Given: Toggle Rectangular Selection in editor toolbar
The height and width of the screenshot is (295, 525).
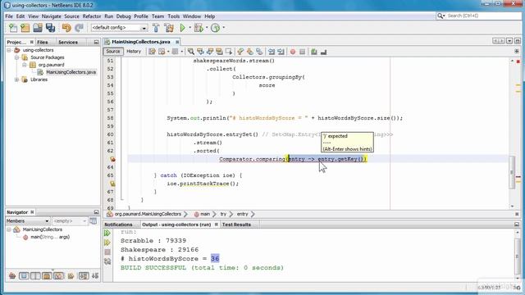Looking at the screenshot, I should tap(229, 52).
